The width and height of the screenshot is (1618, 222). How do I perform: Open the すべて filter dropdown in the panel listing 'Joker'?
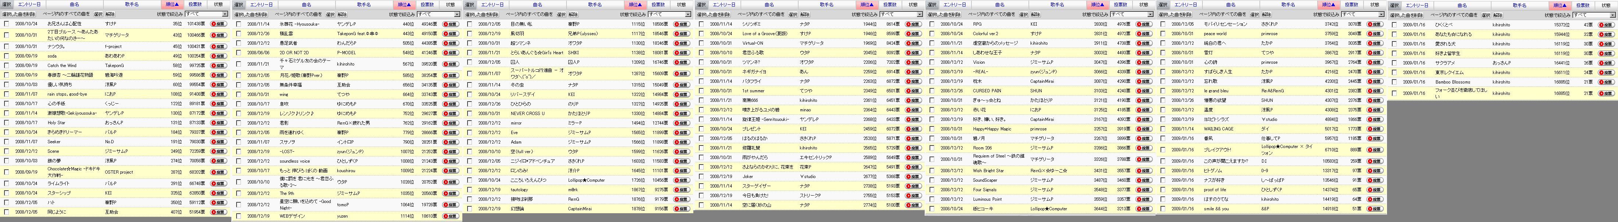point(902,14)
